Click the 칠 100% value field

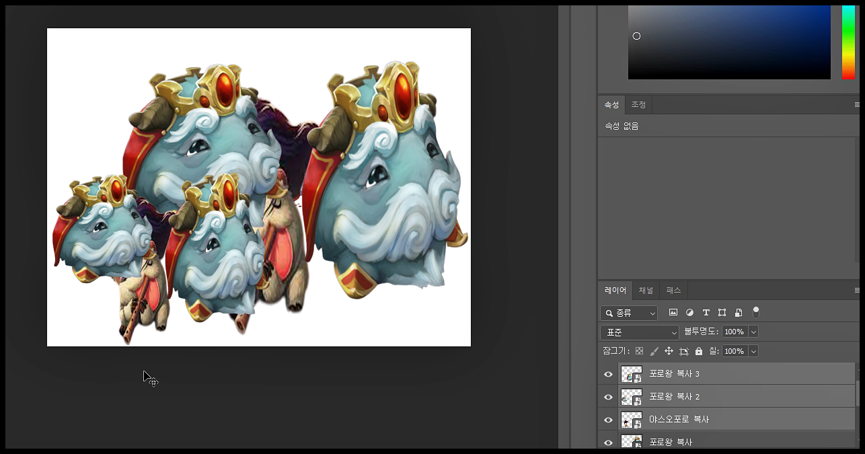[x=735, y=351]
